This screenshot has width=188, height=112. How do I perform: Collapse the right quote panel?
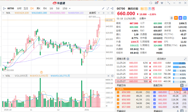tap(112, 8)
